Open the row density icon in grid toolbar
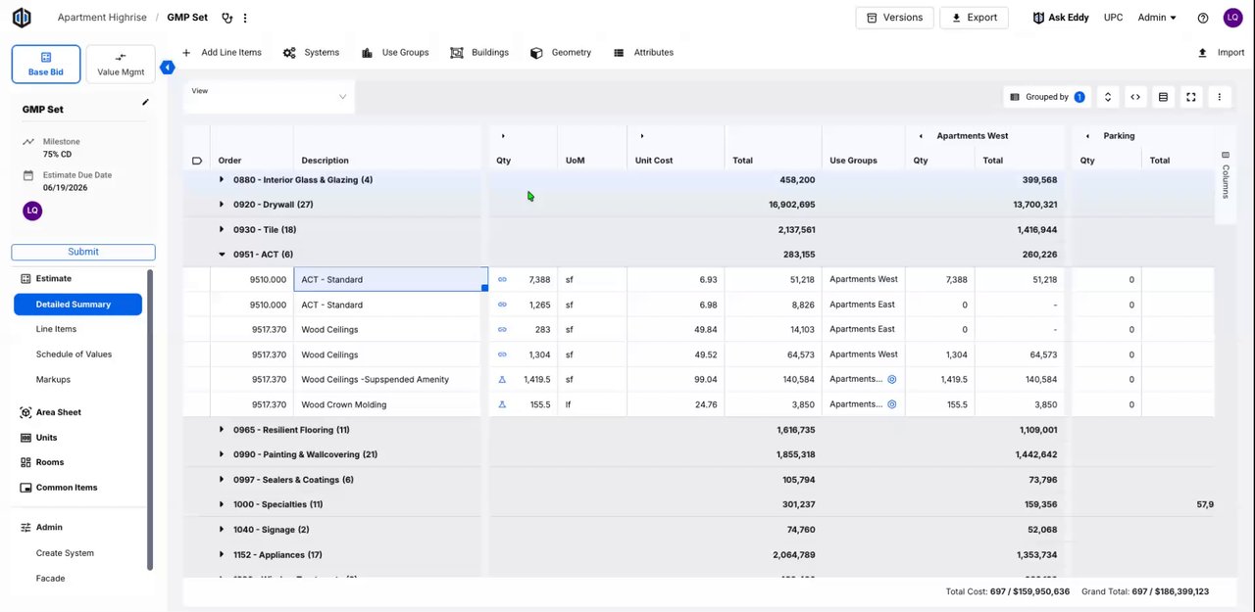Screen dimensions: 1255x612 [1163, 97]
